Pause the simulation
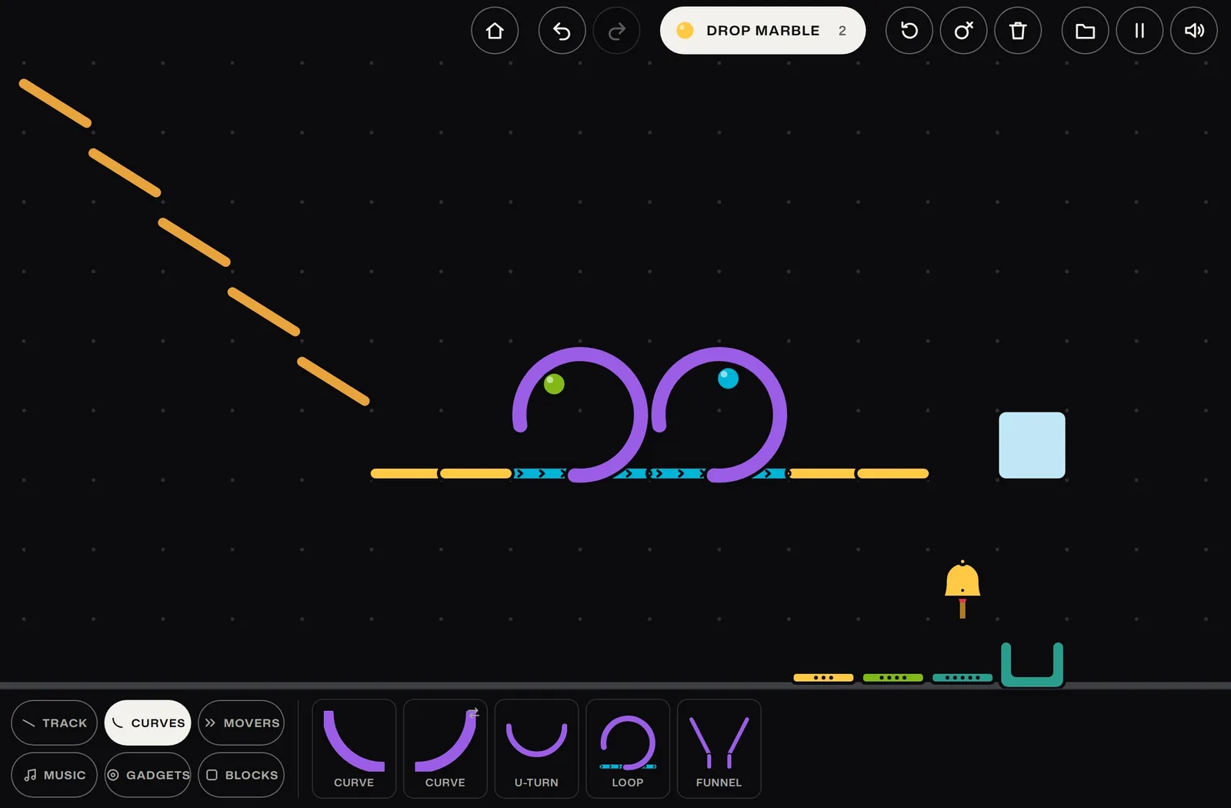Viewport: 1231px width, 808px height. 1139,31
